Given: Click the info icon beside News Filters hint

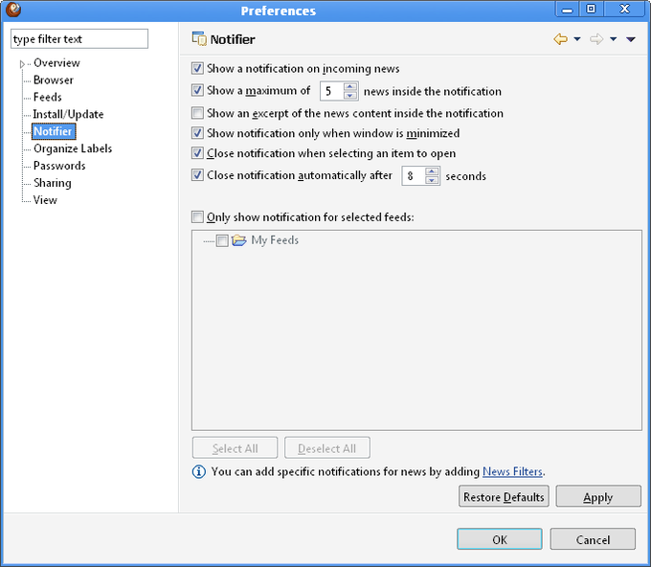Looking at the screenshot, I should click(x=199, y=471).
